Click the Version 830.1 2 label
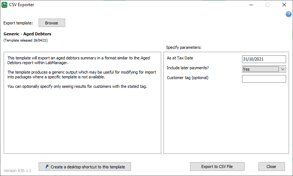The width and height of the screenshot is (293, 176). coord(17,171)
